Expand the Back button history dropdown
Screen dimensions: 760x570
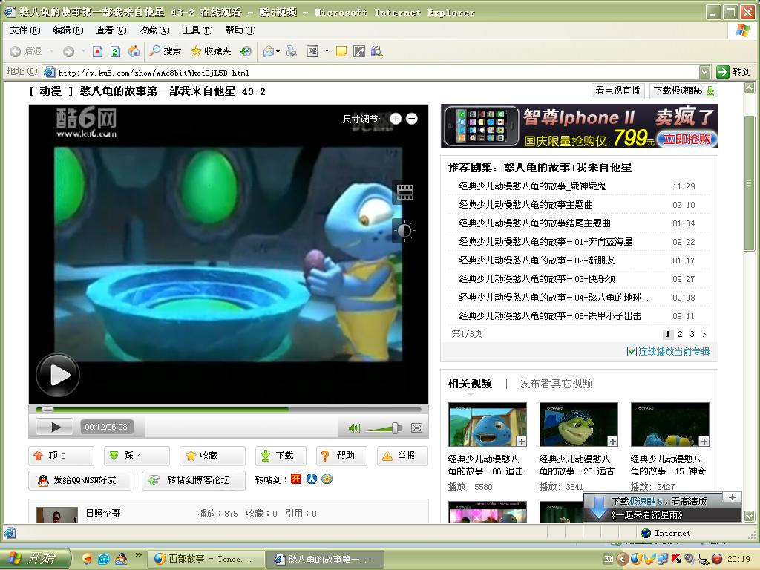(51, 51)
